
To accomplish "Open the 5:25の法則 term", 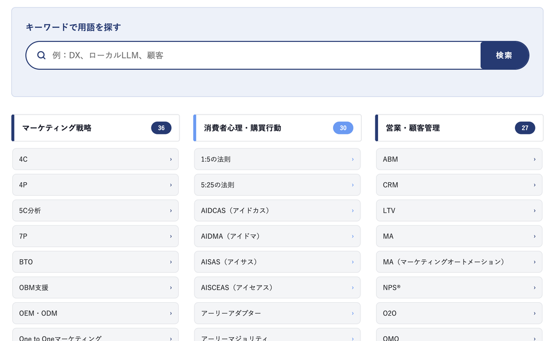I will pyautogui.click(x=277, y=184).
